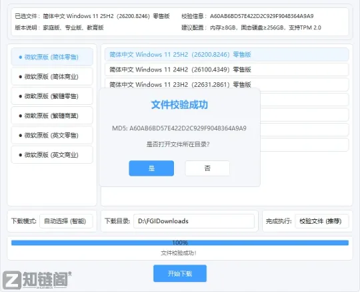Screen dimensions: 360x292
Task: Select 微软原版 (英文零售) category
Action: click(x=52, y=135)
